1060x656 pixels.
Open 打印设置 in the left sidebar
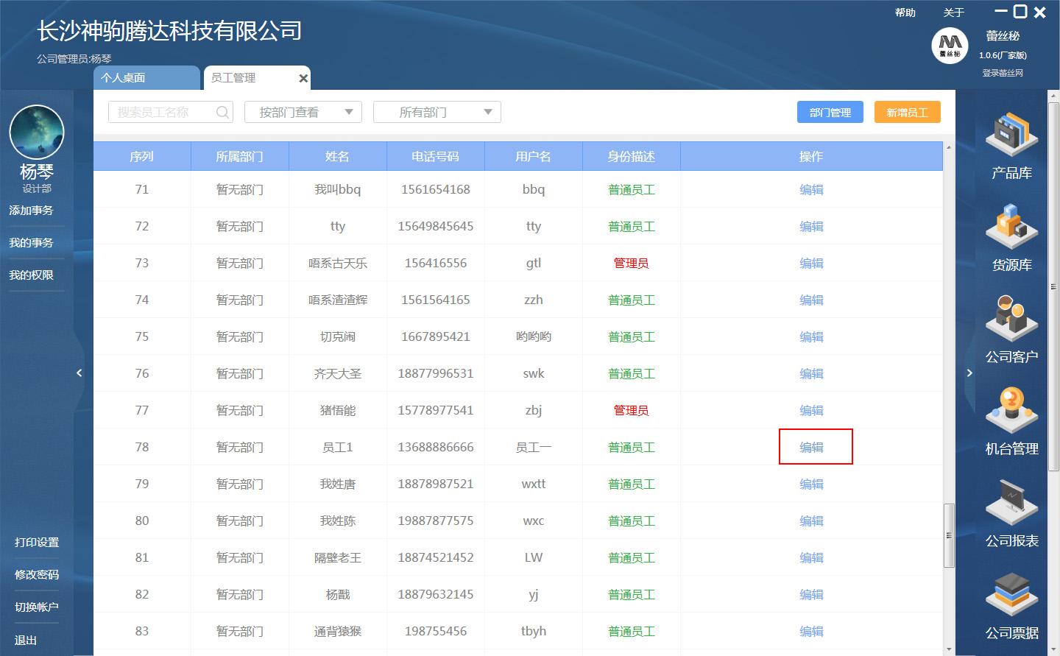37,543
